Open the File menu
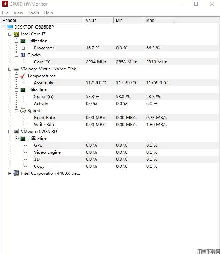220x254 pixels. tap(5, 13)
